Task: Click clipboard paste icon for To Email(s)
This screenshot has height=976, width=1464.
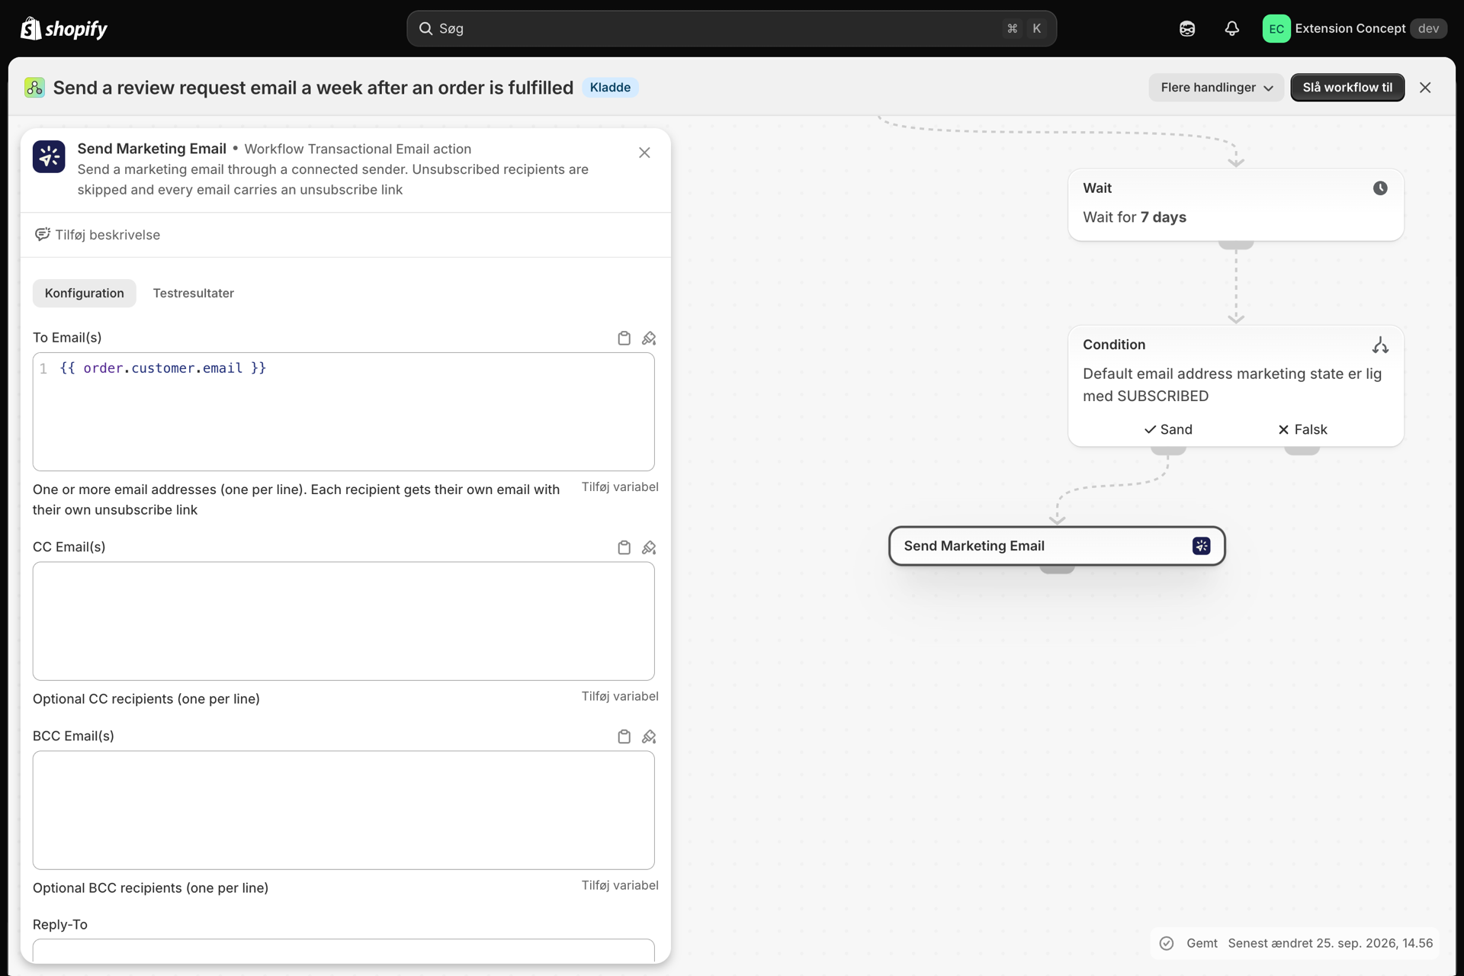Action: tap(624, 339)
